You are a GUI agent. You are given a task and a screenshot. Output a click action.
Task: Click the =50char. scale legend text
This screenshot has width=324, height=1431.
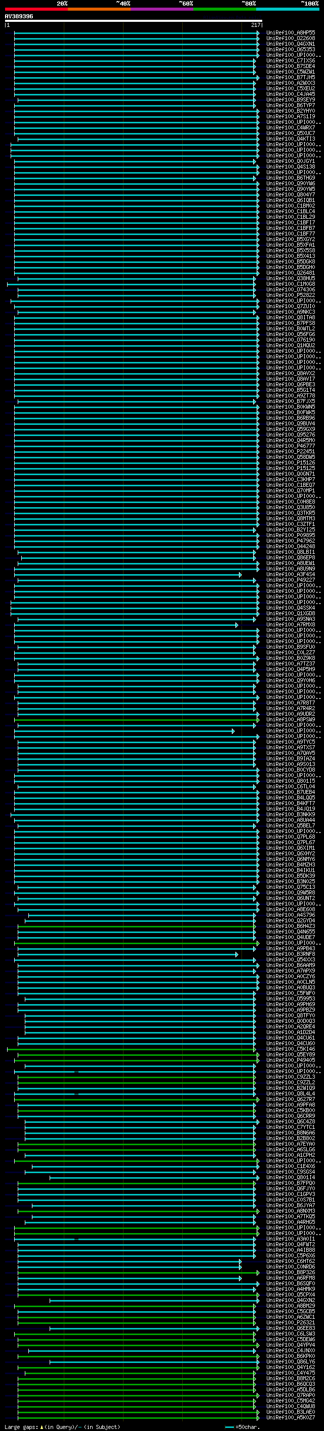pos(247,1426)
